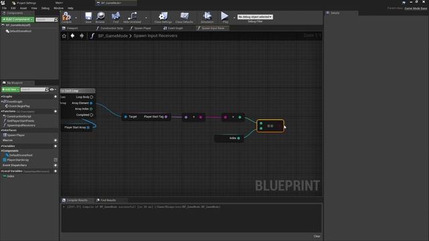
Task: Navigate forward with the right arrow
Action: coord(82,35)
